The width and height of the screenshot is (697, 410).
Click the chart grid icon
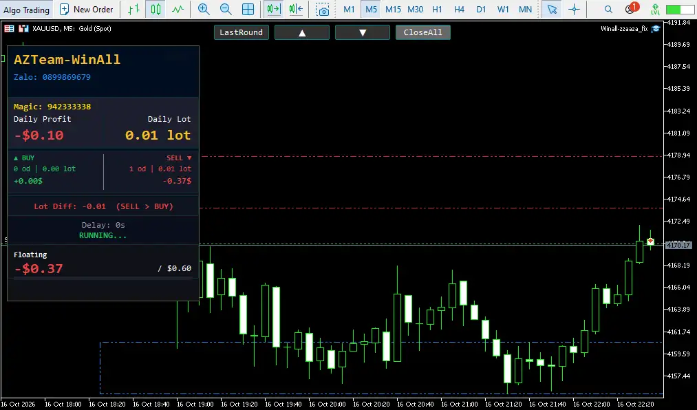[248, 10]
